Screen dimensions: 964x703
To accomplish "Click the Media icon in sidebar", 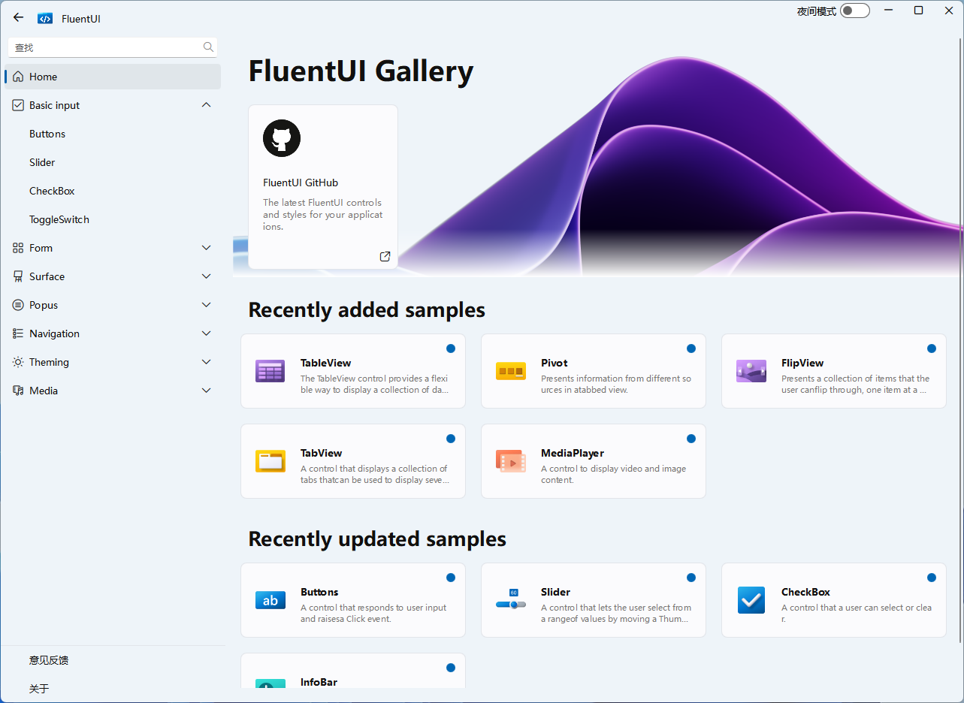I will point(18,391).
